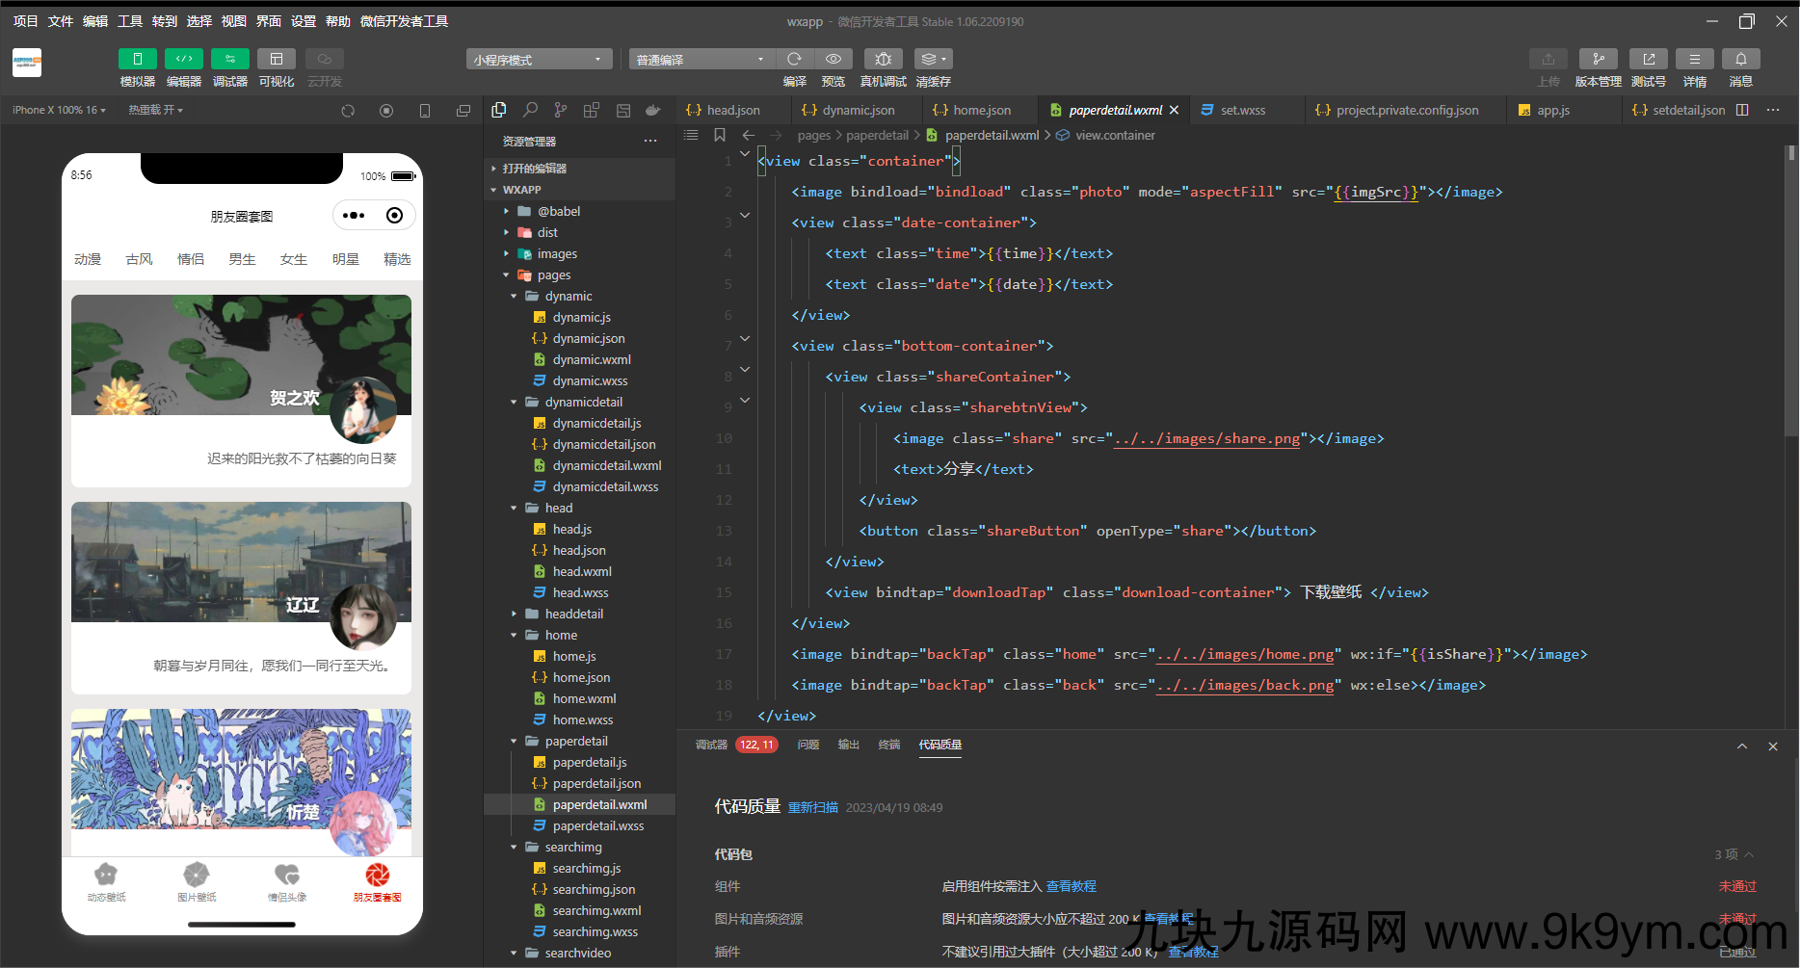The image size is (1800, 968).
Task: Click the 预览 preview eye icon
Action: [x=834, y=60]
